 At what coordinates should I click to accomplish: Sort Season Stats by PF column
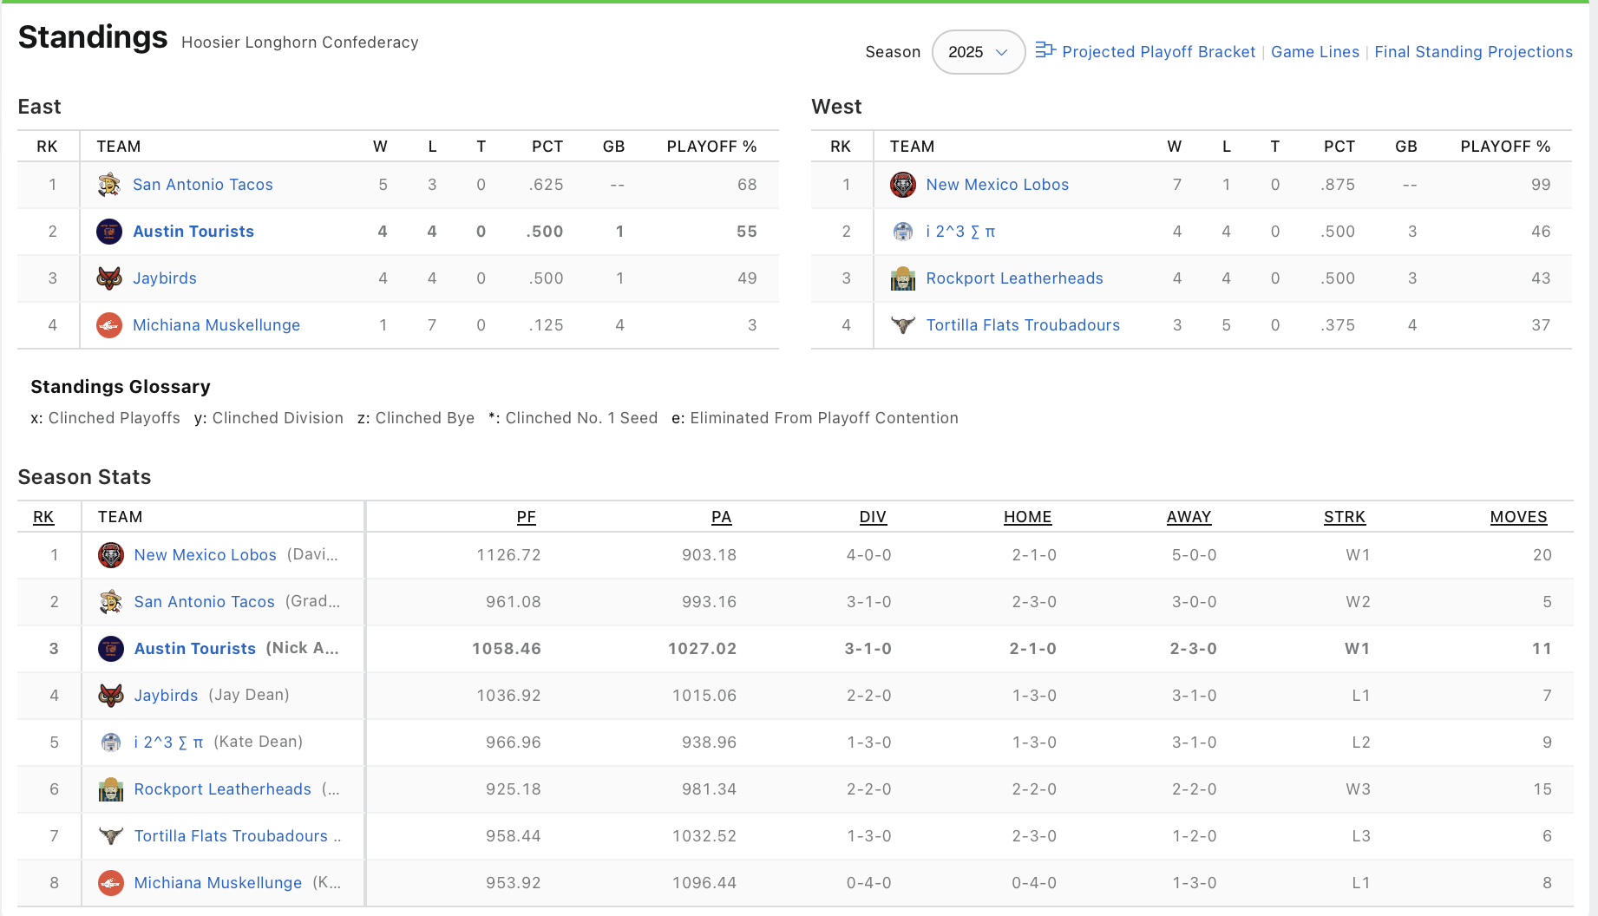tap(526, 517)
